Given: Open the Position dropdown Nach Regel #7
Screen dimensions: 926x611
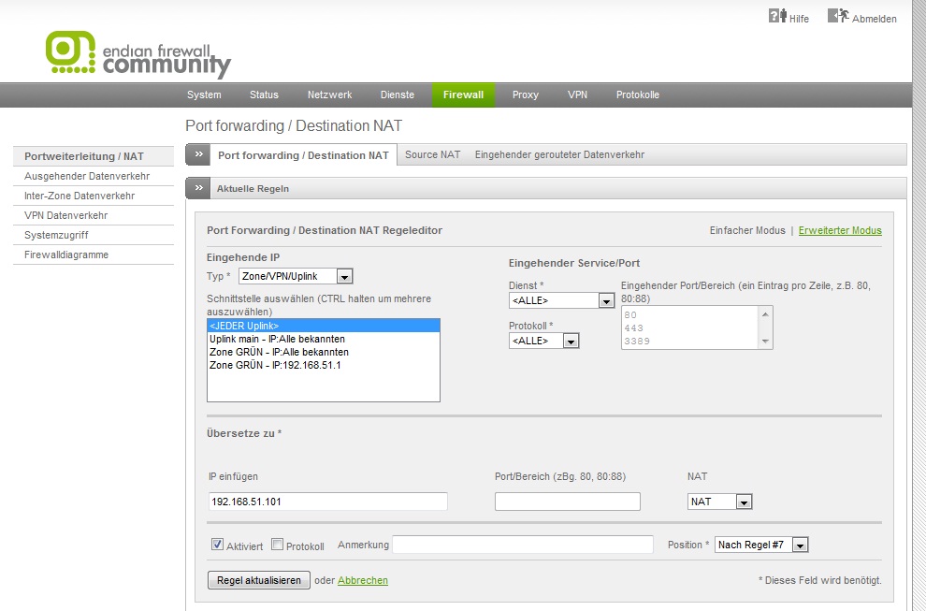Looking at the screenshot, I should (761, 545).
